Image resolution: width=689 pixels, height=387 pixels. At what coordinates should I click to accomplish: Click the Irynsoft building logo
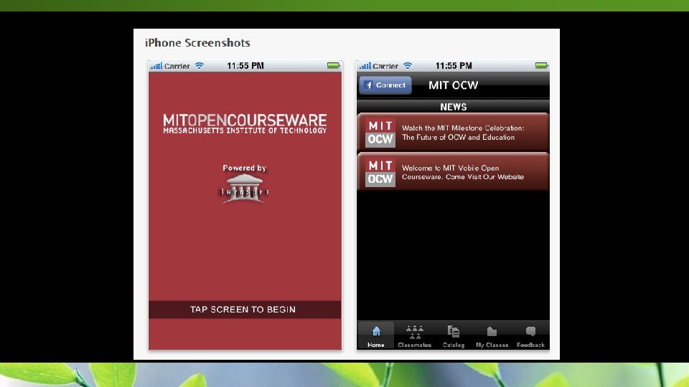pos(244,188)
